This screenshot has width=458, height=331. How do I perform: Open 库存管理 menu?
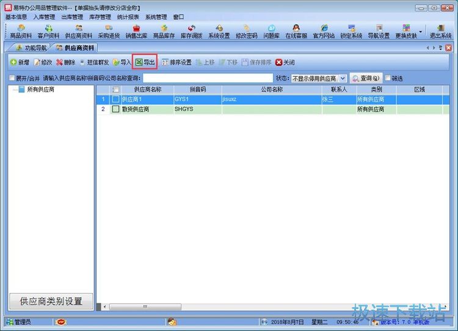tap(100, 17)
